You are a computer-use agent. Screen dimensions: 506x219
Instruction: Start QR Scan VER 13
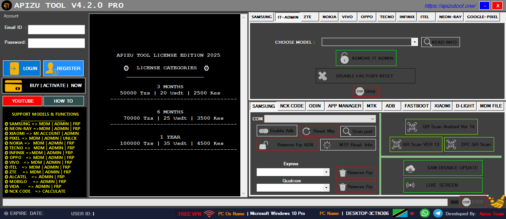416,145
